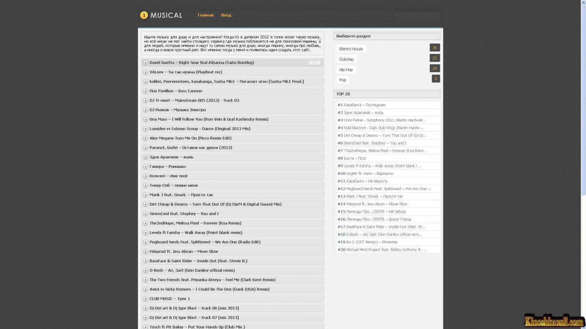The width and height of the screenshot is (586, 329).
Task: Click the Musical site logo
Action: coord(161,15)
